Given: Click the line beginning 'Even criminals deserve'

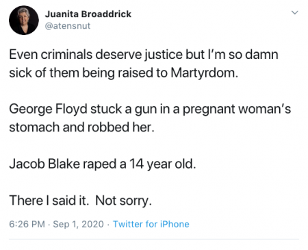Looking at the screenshot, I should point(144,55).
